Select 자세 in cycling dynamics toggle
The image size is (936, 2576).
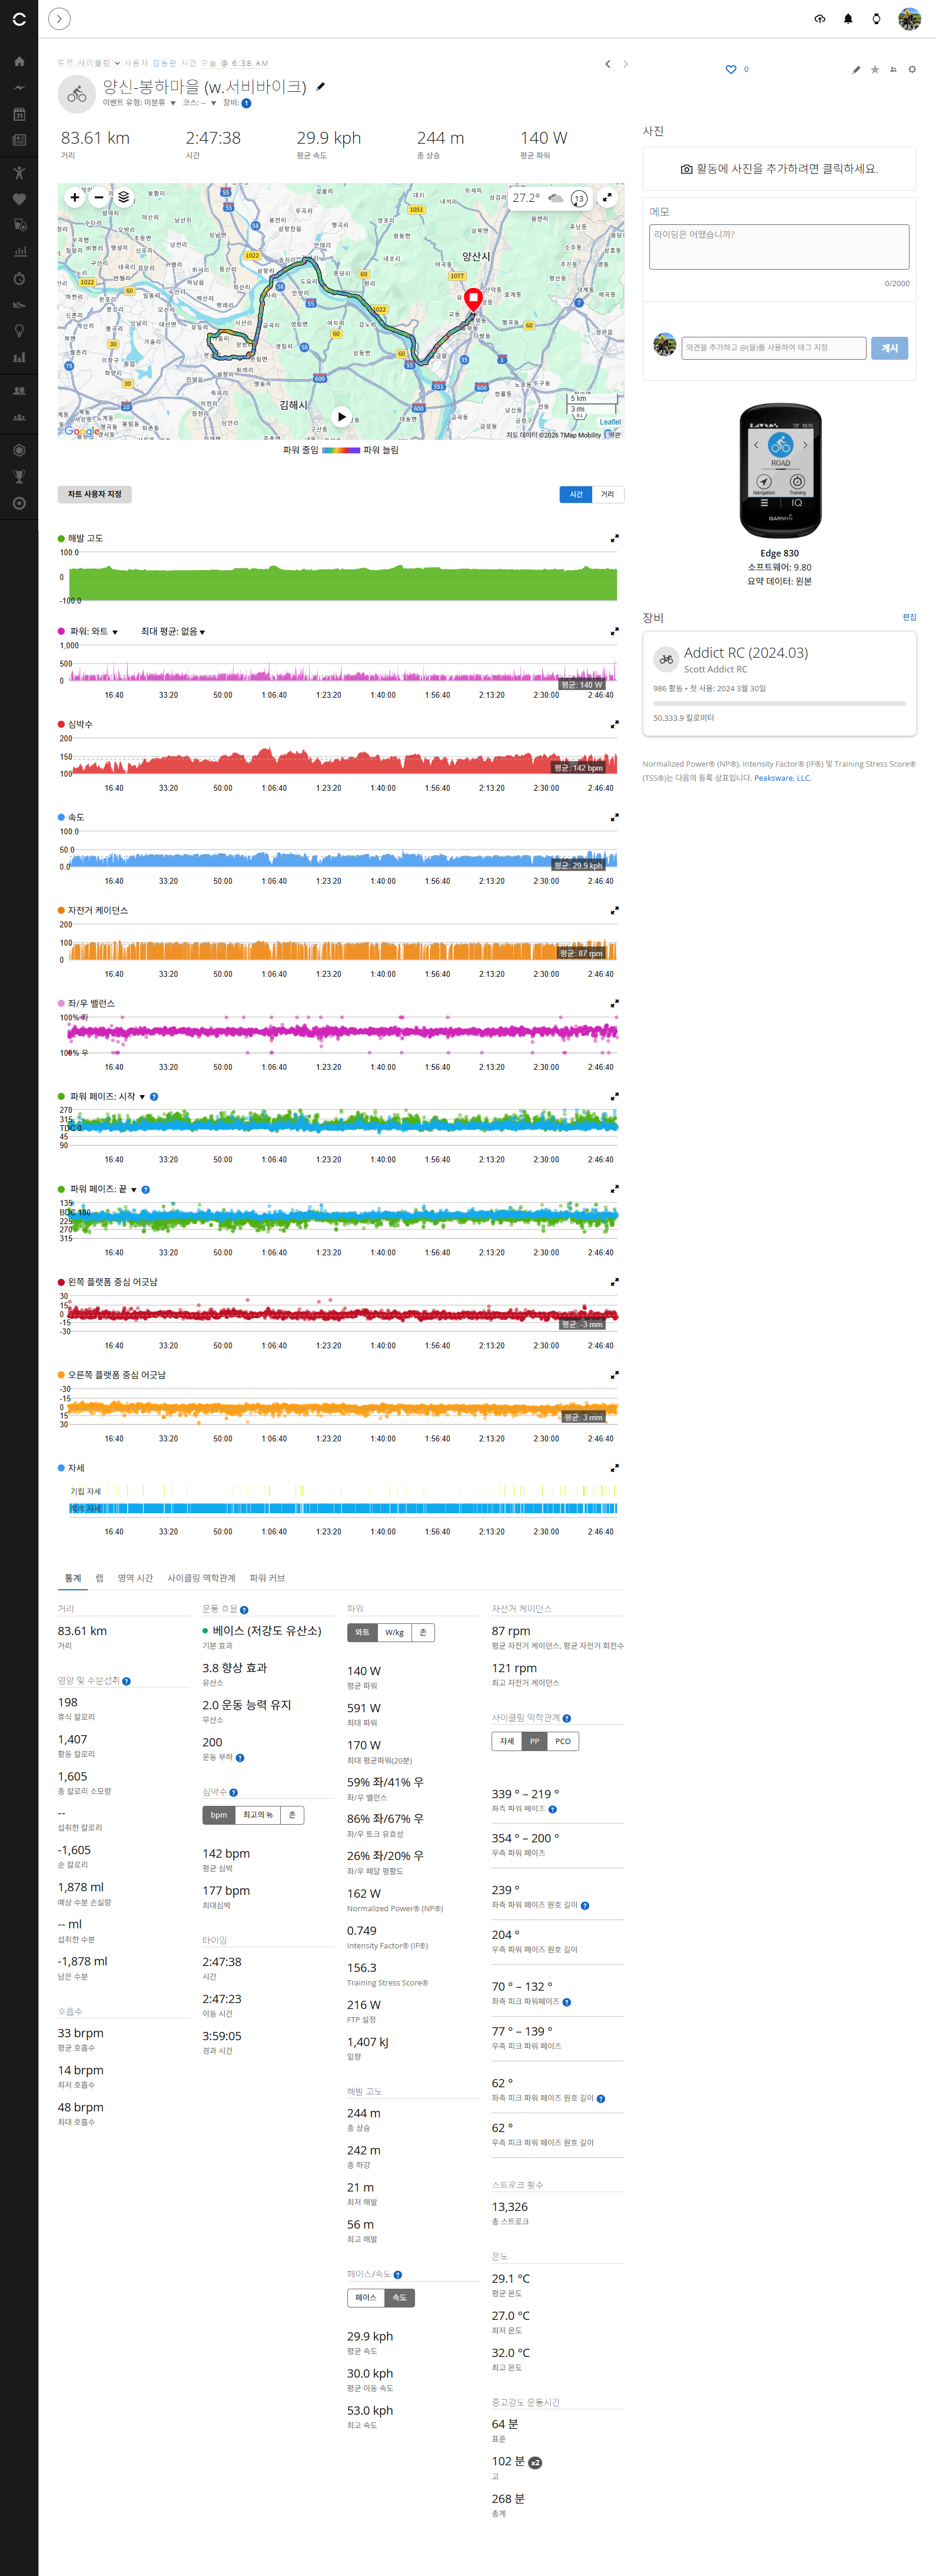pyautogui.click(x=507, y=1741)
